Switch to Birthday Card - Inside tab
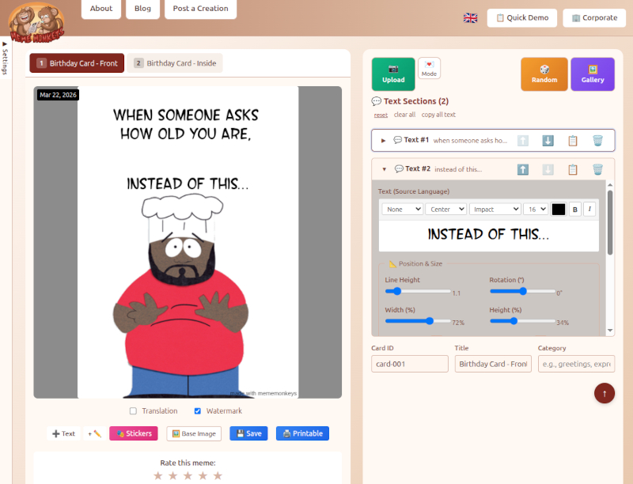 coord(175,63)
